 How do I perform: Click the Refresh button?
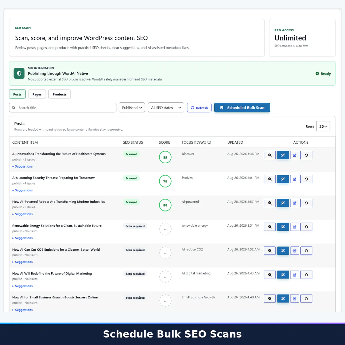(x=199, y=108)
